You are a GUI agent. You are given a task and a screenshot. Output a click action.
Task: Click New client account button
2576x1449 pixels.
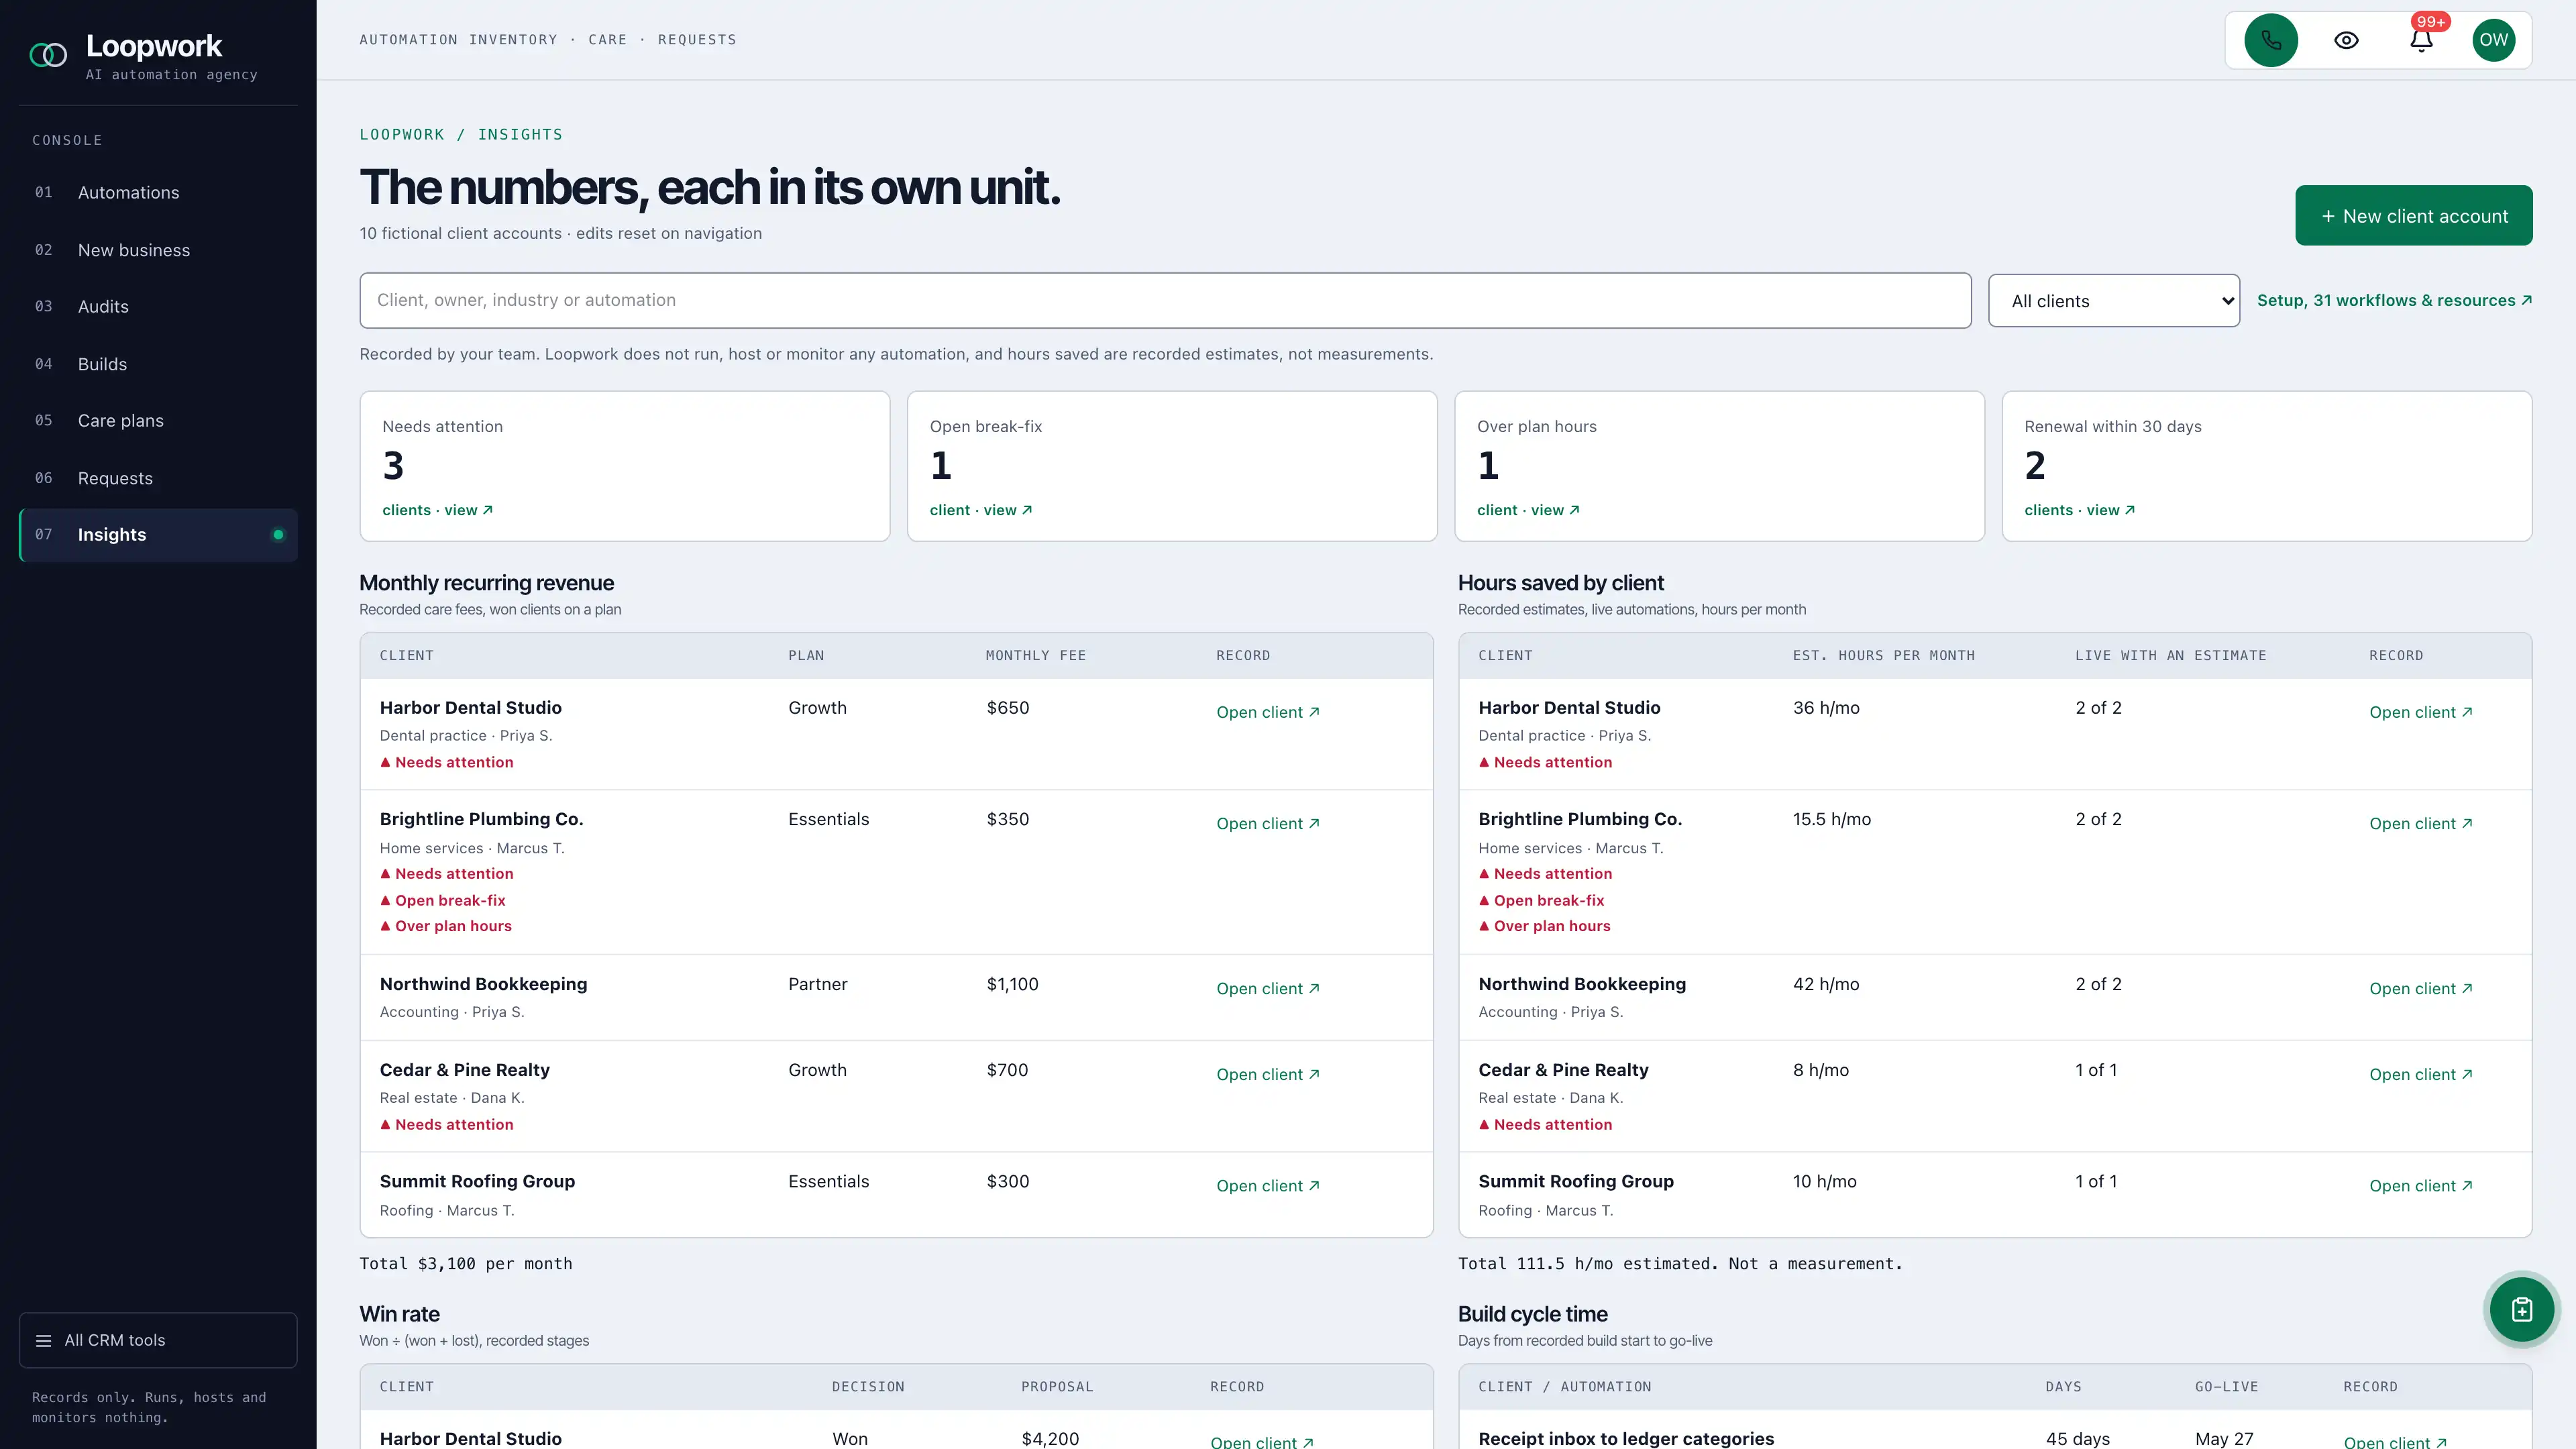pos(2413,215)
